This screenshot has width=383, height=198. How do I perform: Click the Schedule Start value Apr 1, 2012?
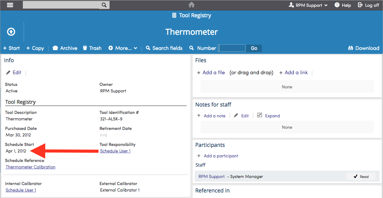coord(16,151)
